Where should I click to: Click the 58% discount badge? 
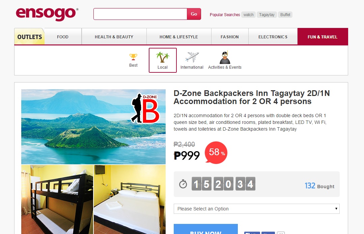216,153
